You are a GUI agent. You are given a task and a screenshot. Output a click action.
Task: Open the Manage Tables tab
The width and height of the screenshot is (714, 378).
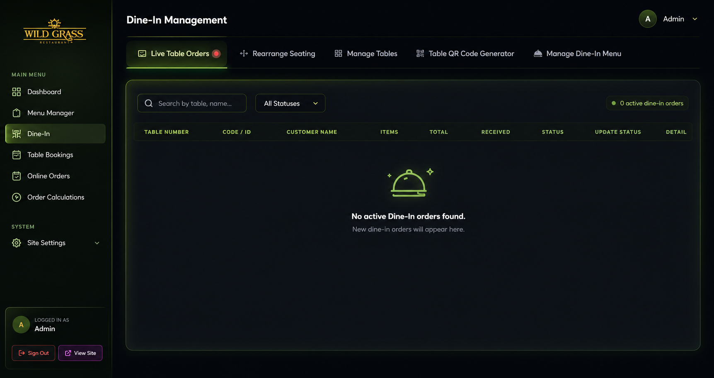[x=366, y=54]
